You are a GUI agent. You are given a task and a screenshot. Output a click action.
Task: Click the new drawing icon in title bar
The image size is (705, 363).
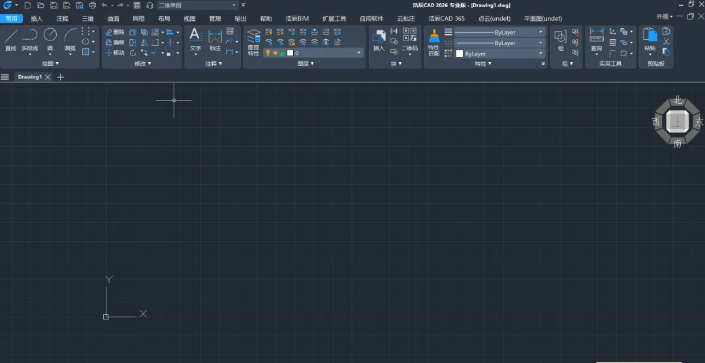[27, 5]
